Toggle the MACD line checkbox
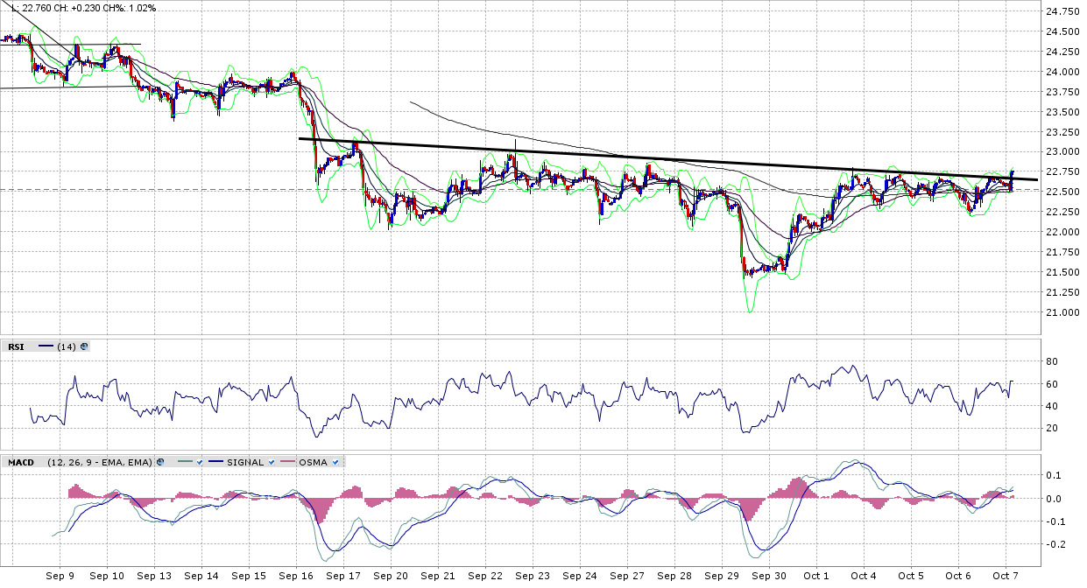 coord(201,462)
